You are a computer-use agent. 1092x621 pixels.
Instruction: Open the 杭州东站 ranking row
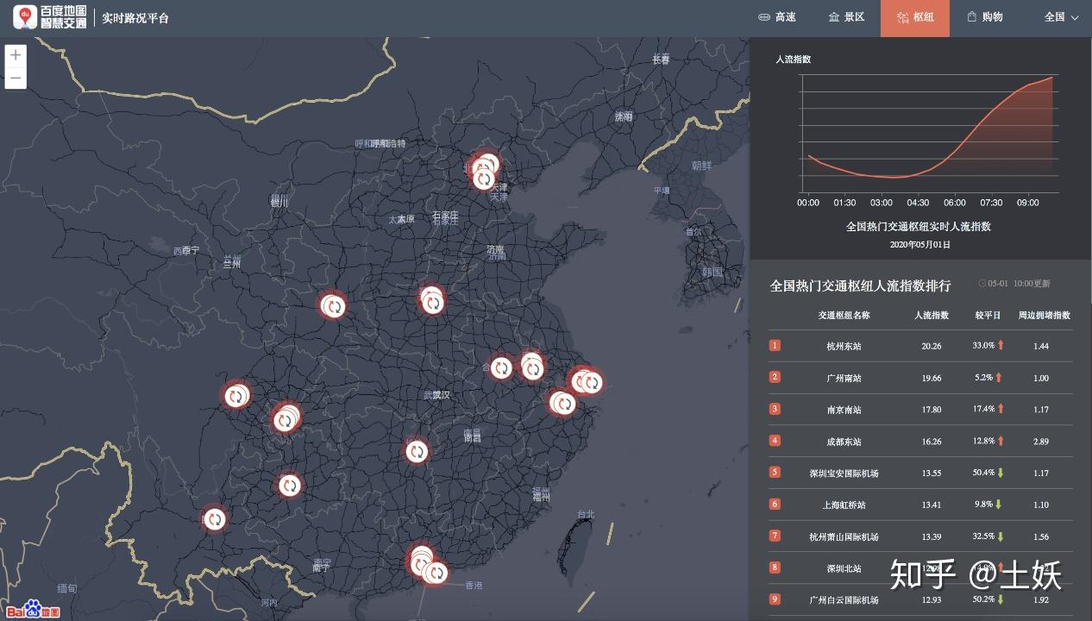point(921,346)
